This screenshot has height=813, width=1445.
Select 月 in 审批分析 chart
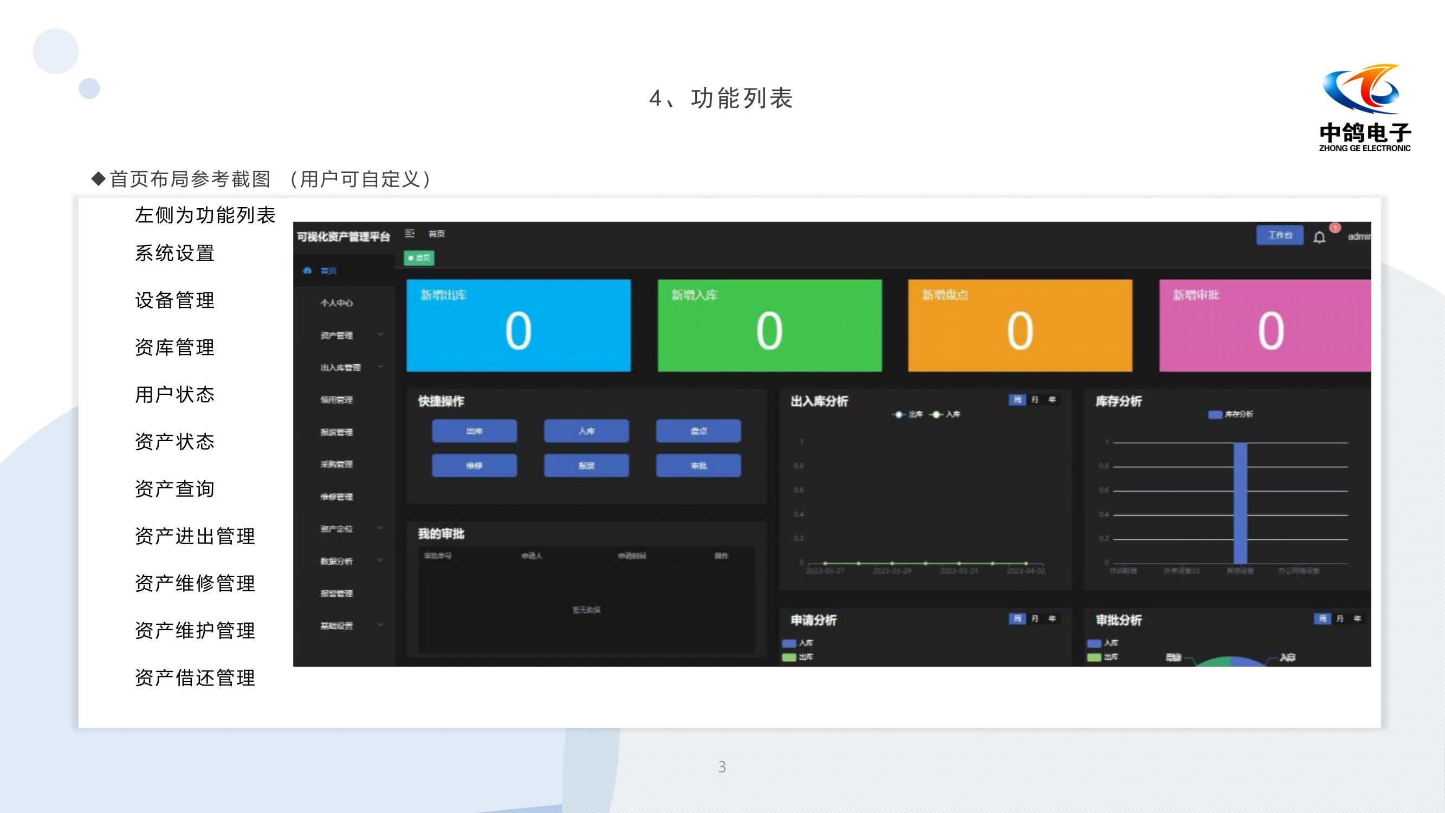[1339, 618]
